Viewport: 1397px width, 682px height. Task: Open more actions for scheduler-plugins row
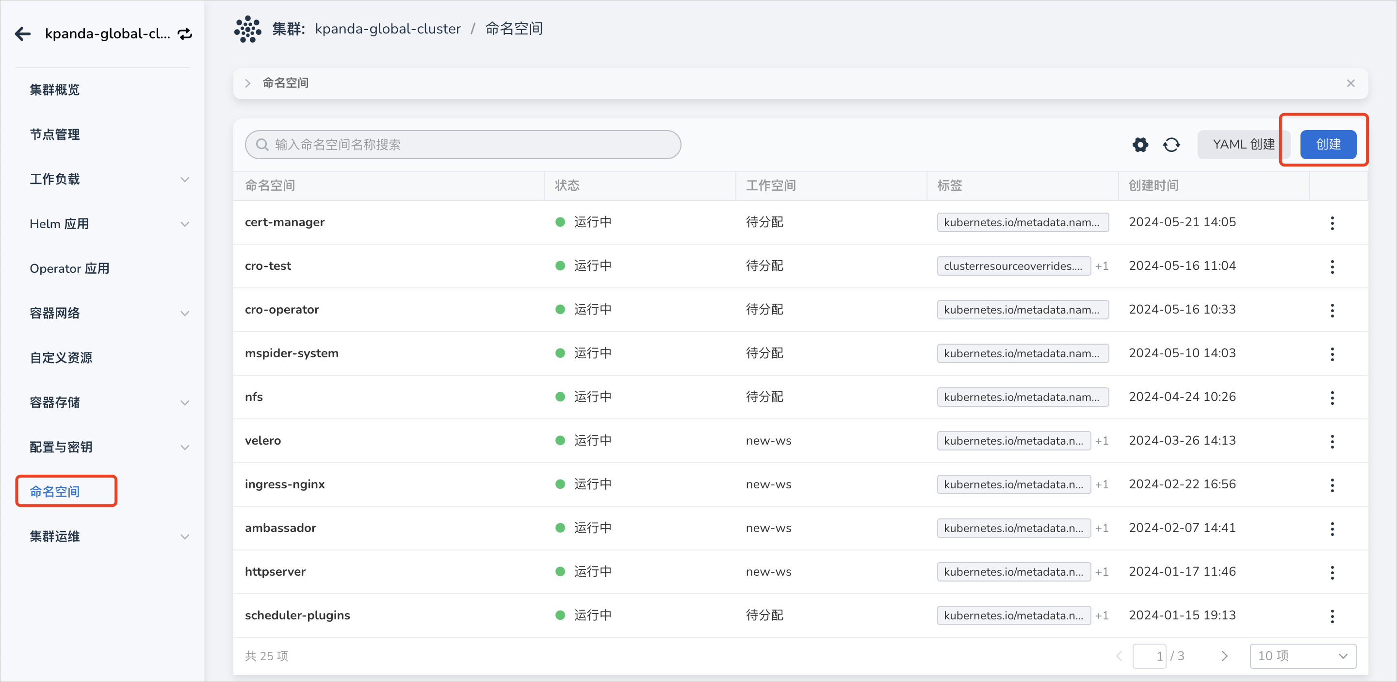coord(1332,616)
